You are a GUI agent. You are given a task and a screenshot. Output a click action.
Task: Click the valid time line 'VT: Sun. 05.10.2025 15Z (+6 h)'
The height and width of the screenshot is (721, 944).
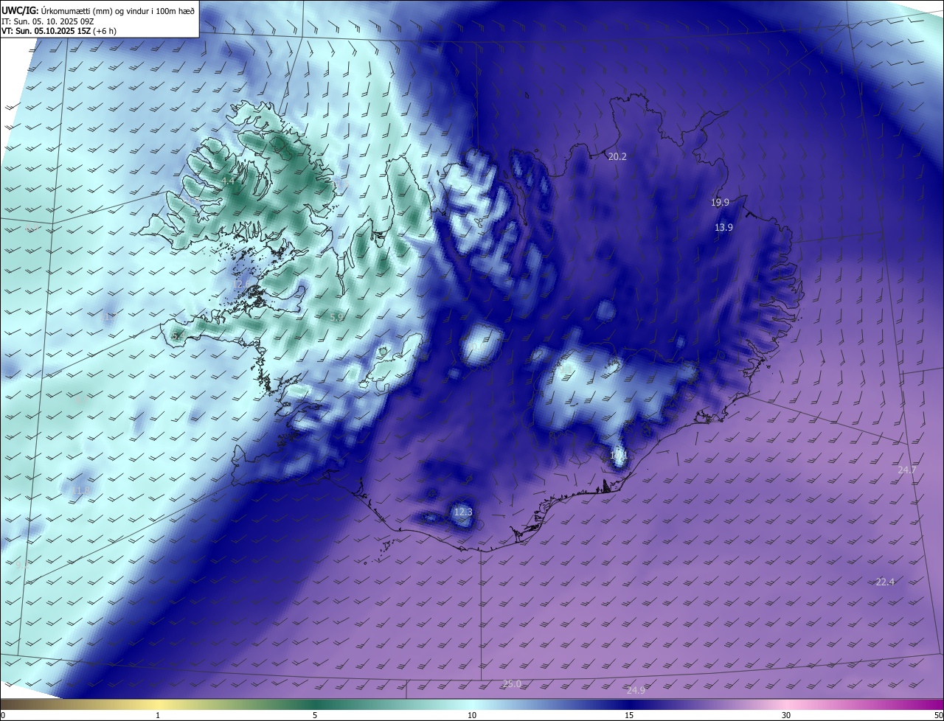tap(59, 31)
